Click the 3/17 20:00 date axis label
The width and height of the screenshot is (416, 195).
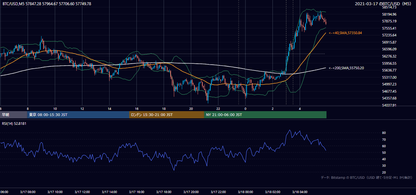(x=191, y=192)
